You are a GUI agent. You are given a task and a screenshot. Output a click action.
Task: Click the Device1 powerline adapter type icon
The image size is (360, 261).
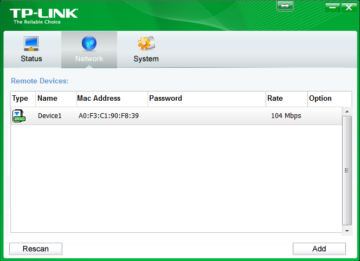point(19,116)
